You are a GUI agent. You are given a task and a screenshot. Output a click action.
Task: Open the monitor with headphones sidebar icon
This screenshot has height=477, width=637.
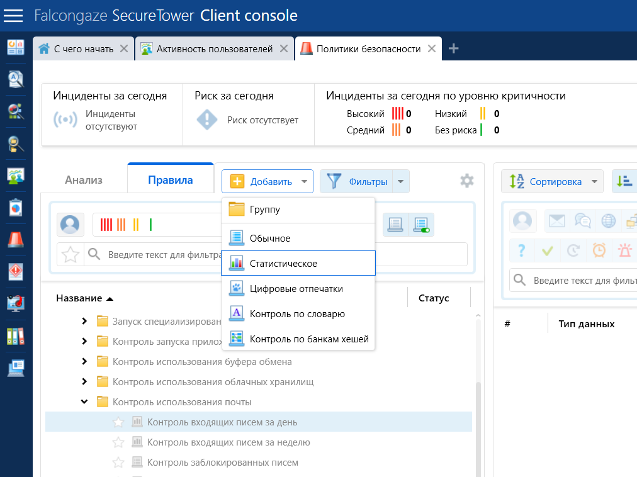pos(16,304)
